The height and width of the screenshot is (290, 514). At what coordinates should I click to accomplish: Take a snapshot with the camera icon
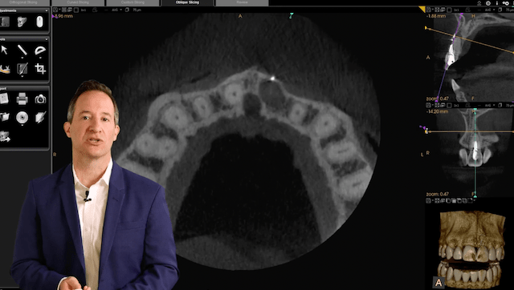coord(40,99)
